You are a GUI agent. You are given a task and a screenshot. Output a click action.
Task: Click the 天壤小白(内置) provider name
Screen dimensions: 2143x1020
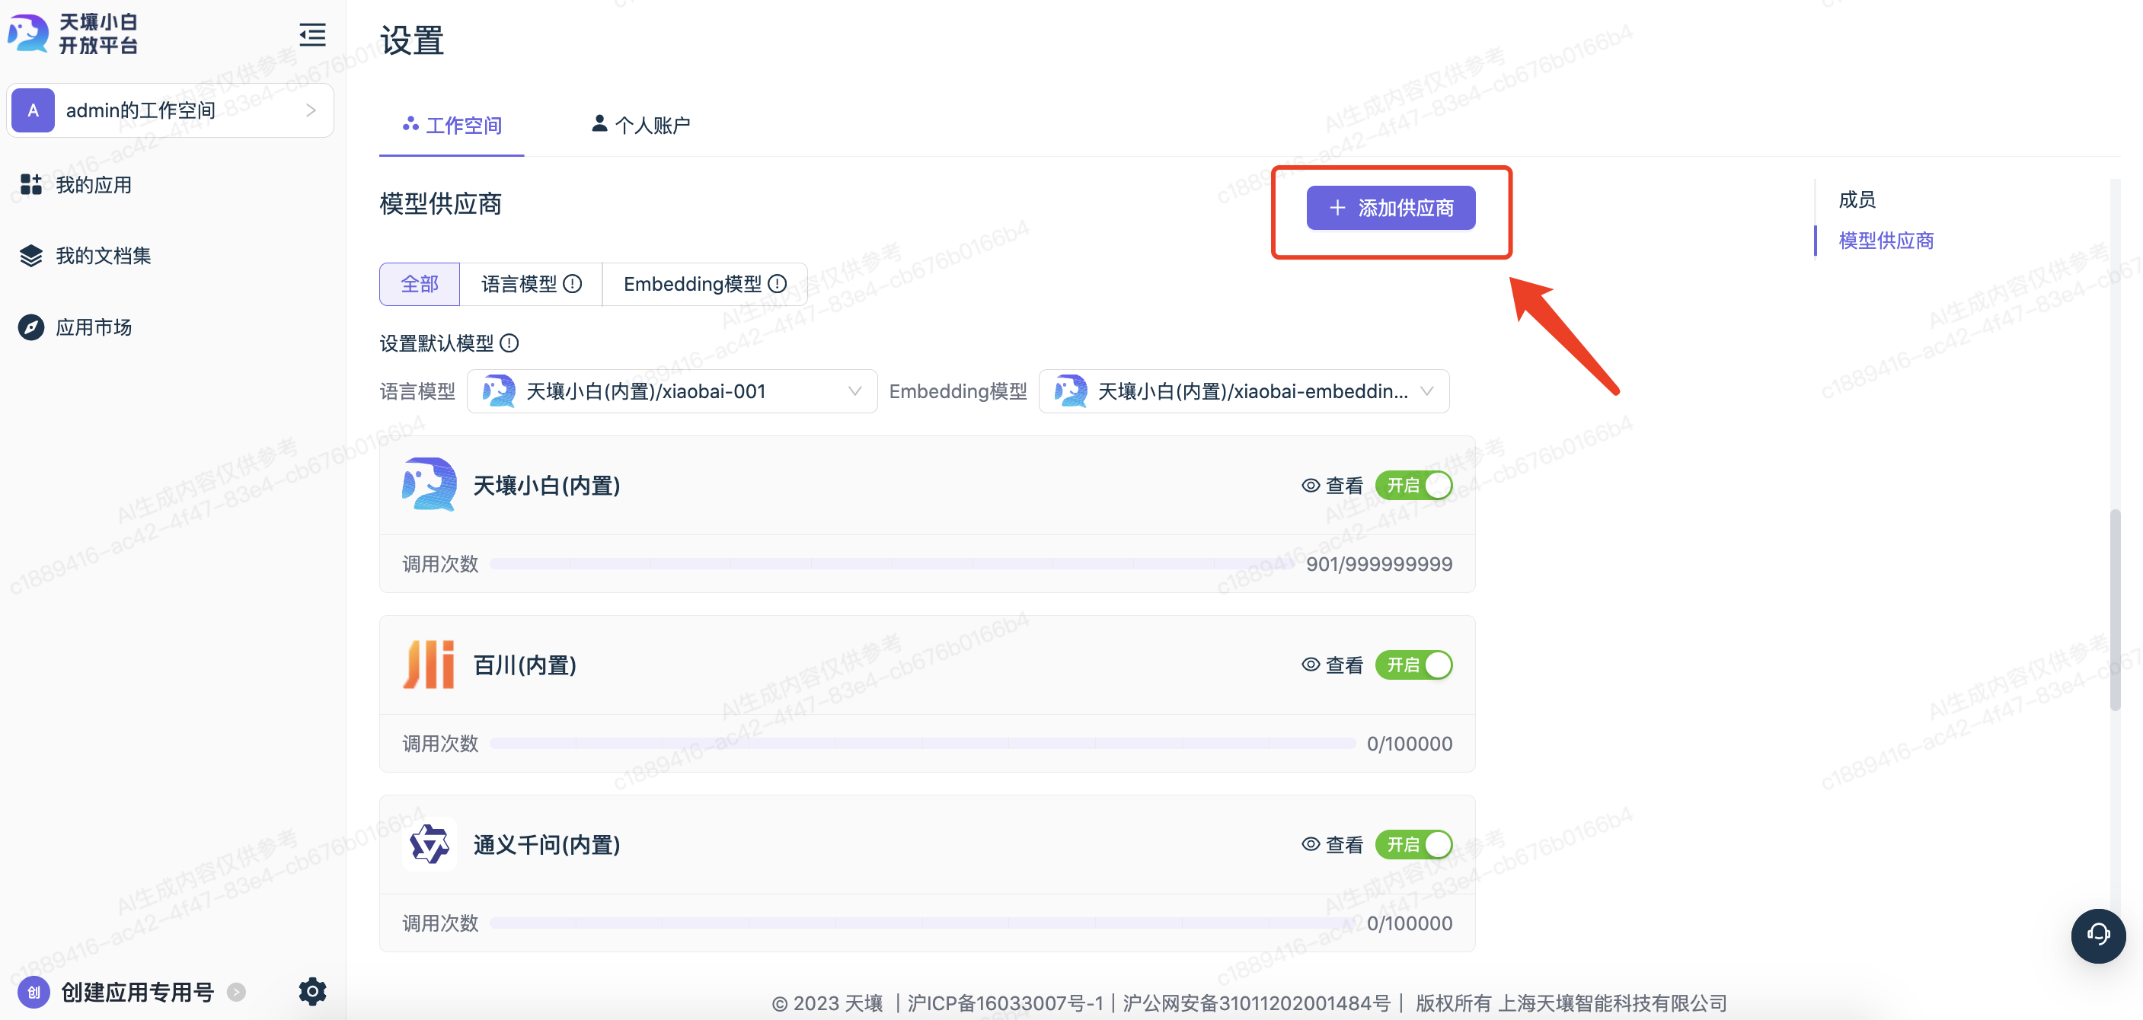[x=547, y=486]
